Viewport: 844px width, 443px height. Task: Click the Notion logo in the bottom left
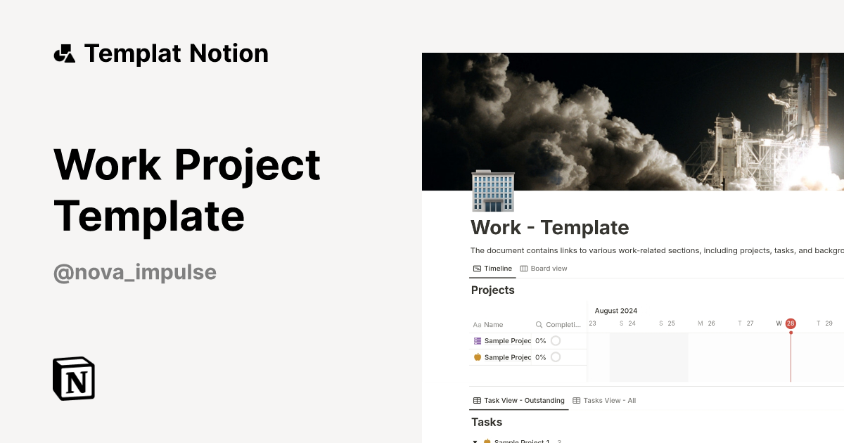point(73,378)
